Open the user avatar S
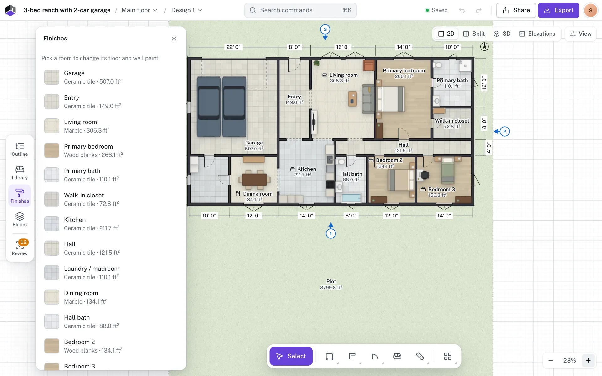The width and height of the screenshot is (602, 376). 591,10
